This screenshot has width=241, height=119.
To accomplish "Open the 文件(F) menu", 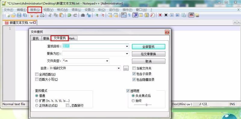I will [8, 10].
